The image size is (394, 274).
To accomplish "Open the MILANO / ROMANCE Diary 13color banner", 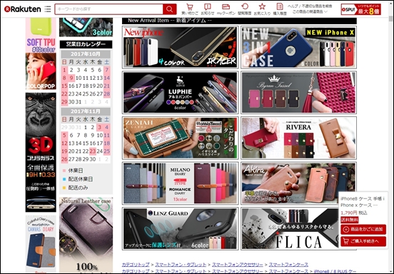I will (180, 183).
